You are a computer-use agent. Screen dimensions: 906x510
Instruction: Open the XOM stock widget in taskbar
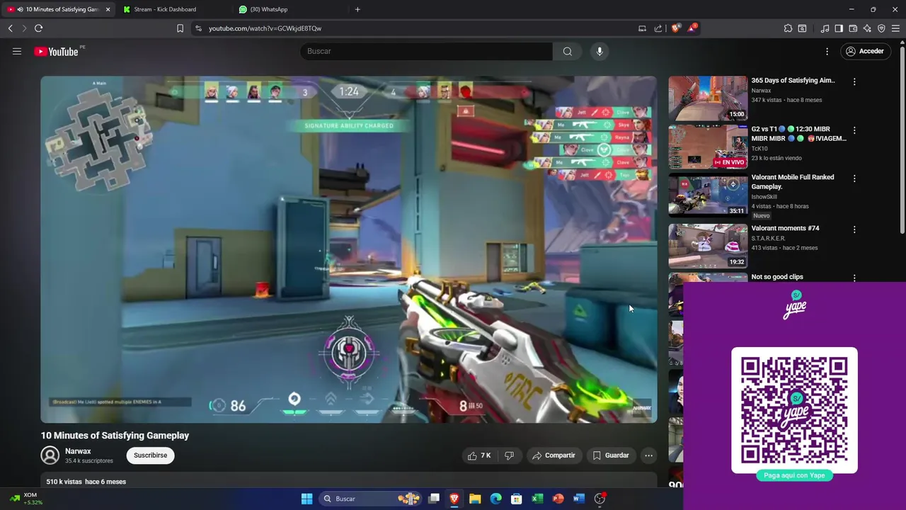(26, 499)
